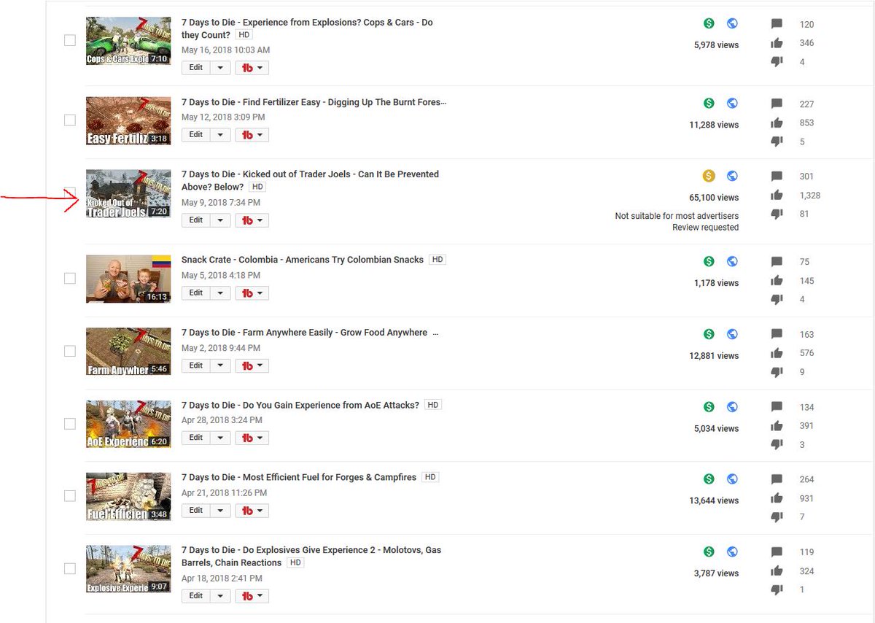Tick the checkbox beside Snack Crate Colombia video
This screenshot has width=875, height=623.
(x=70, y=278)
